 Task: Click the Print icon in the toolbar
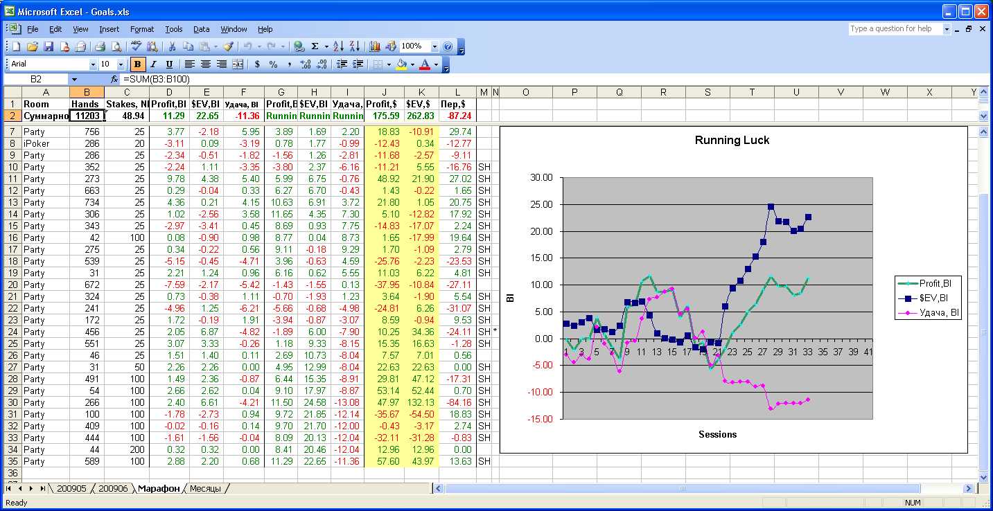tap(100, 46)
